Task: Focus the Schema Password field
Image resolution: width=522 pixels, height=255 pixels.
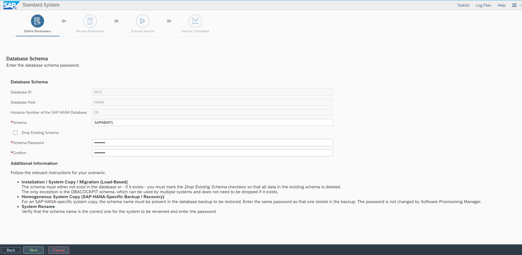Action: pos(212,143)
